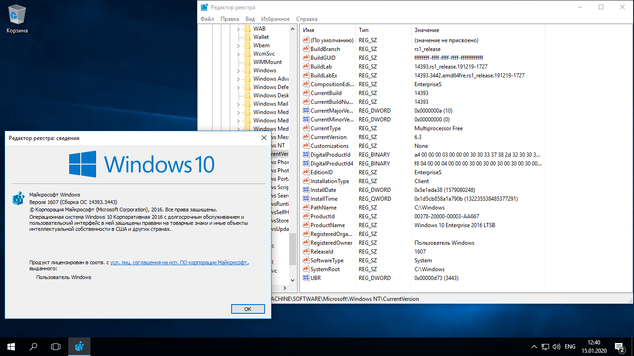Image resolution: width=634 pixels, height=356 pixels.
Task: Open the Microsoft license agreement link
Action: (179, 262)
